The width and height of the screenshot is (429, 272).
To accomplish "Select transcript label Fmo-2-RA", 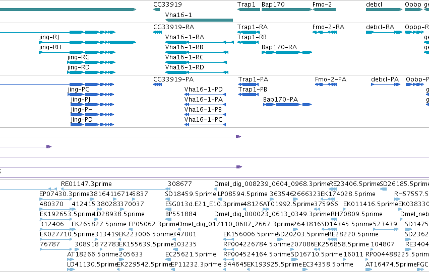I will click(328, 27).
